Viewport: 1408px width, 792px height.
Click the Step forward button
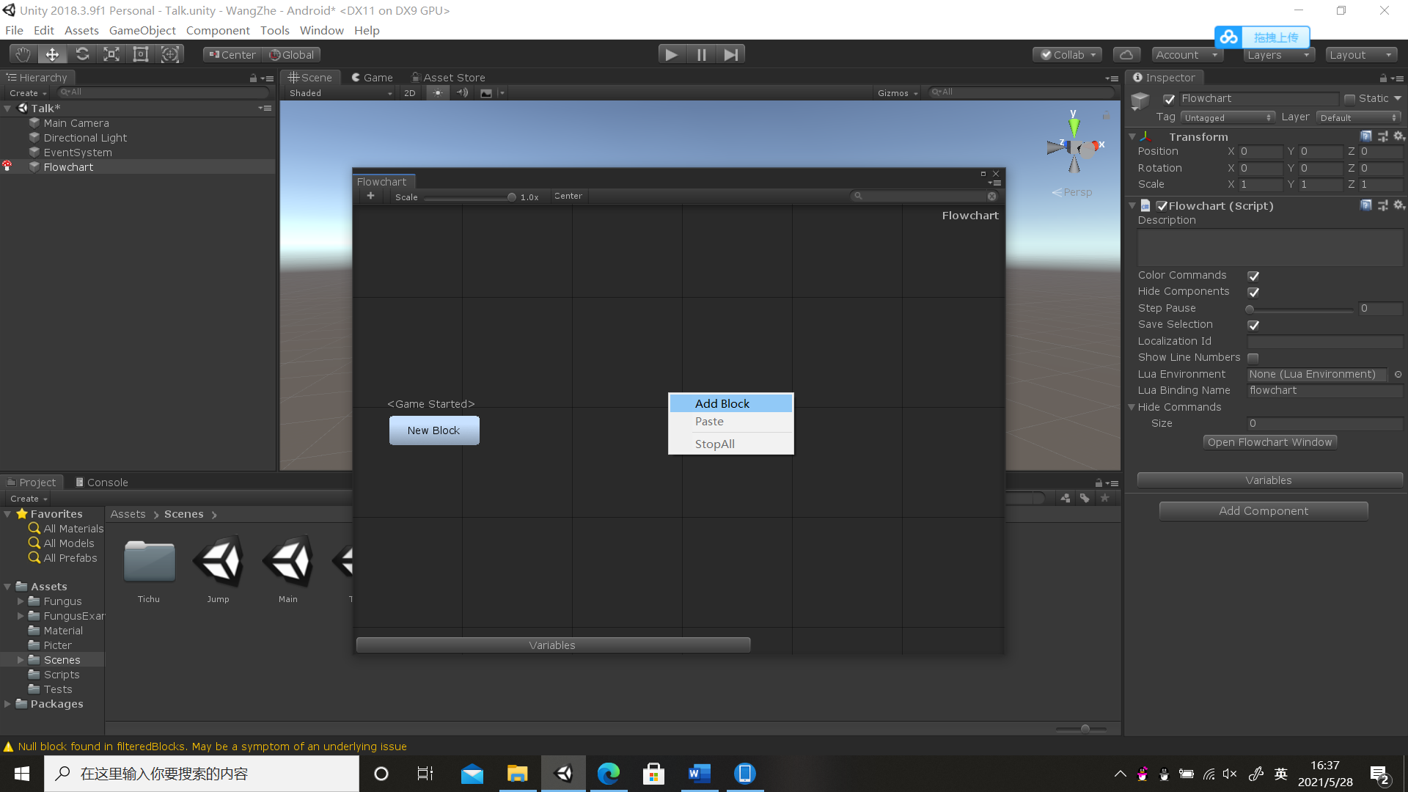coord(730,54)
